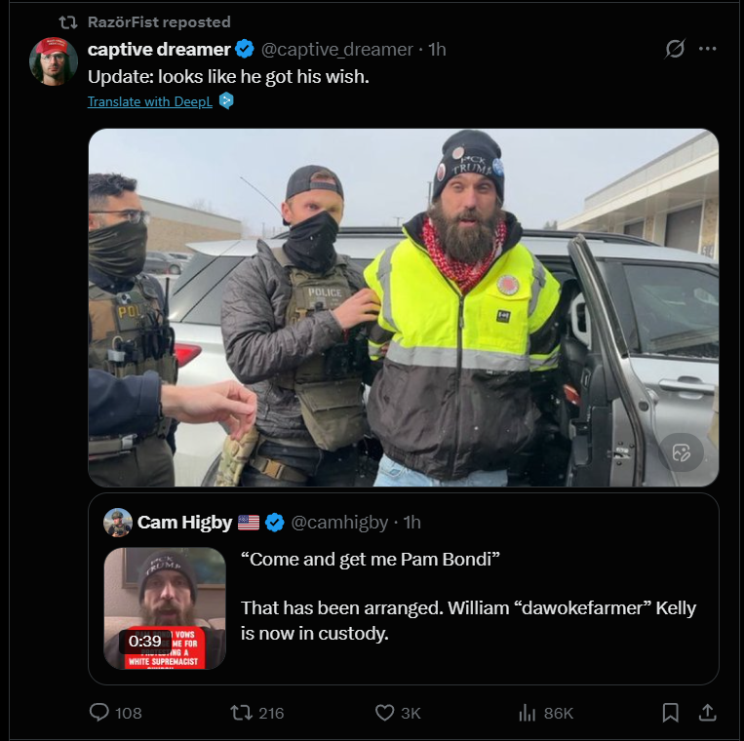Screen dimensions: 744x741
Task: Open captive dreamer's profile avatar
Action: [53, 61]
